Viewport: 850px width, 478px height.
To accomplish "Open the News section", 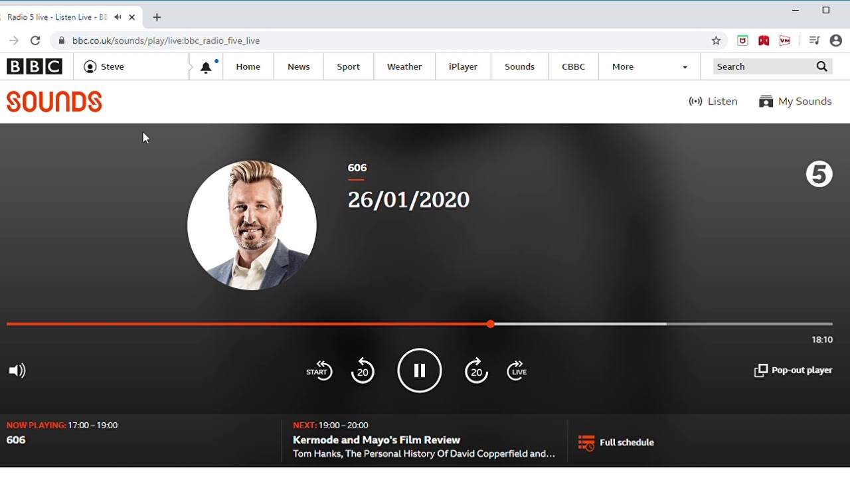I will (299, 66).
